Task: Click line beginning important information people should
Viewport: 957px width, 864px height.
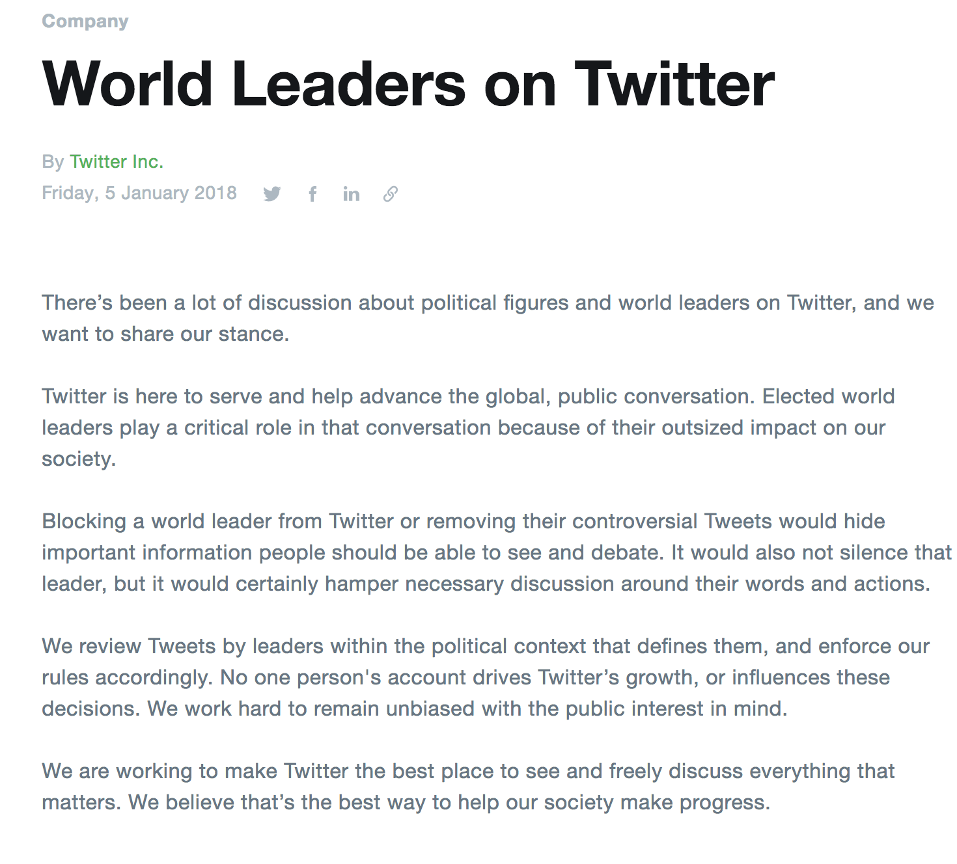Action: tap(497, 552)
